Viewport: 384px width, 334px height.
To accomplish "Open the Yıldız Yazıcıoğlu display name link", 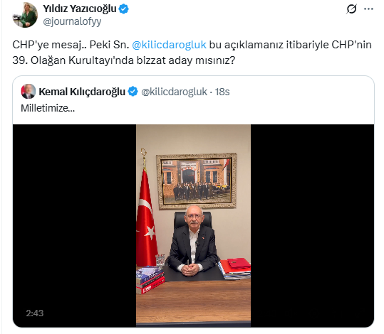I will [x=80, y=9].
